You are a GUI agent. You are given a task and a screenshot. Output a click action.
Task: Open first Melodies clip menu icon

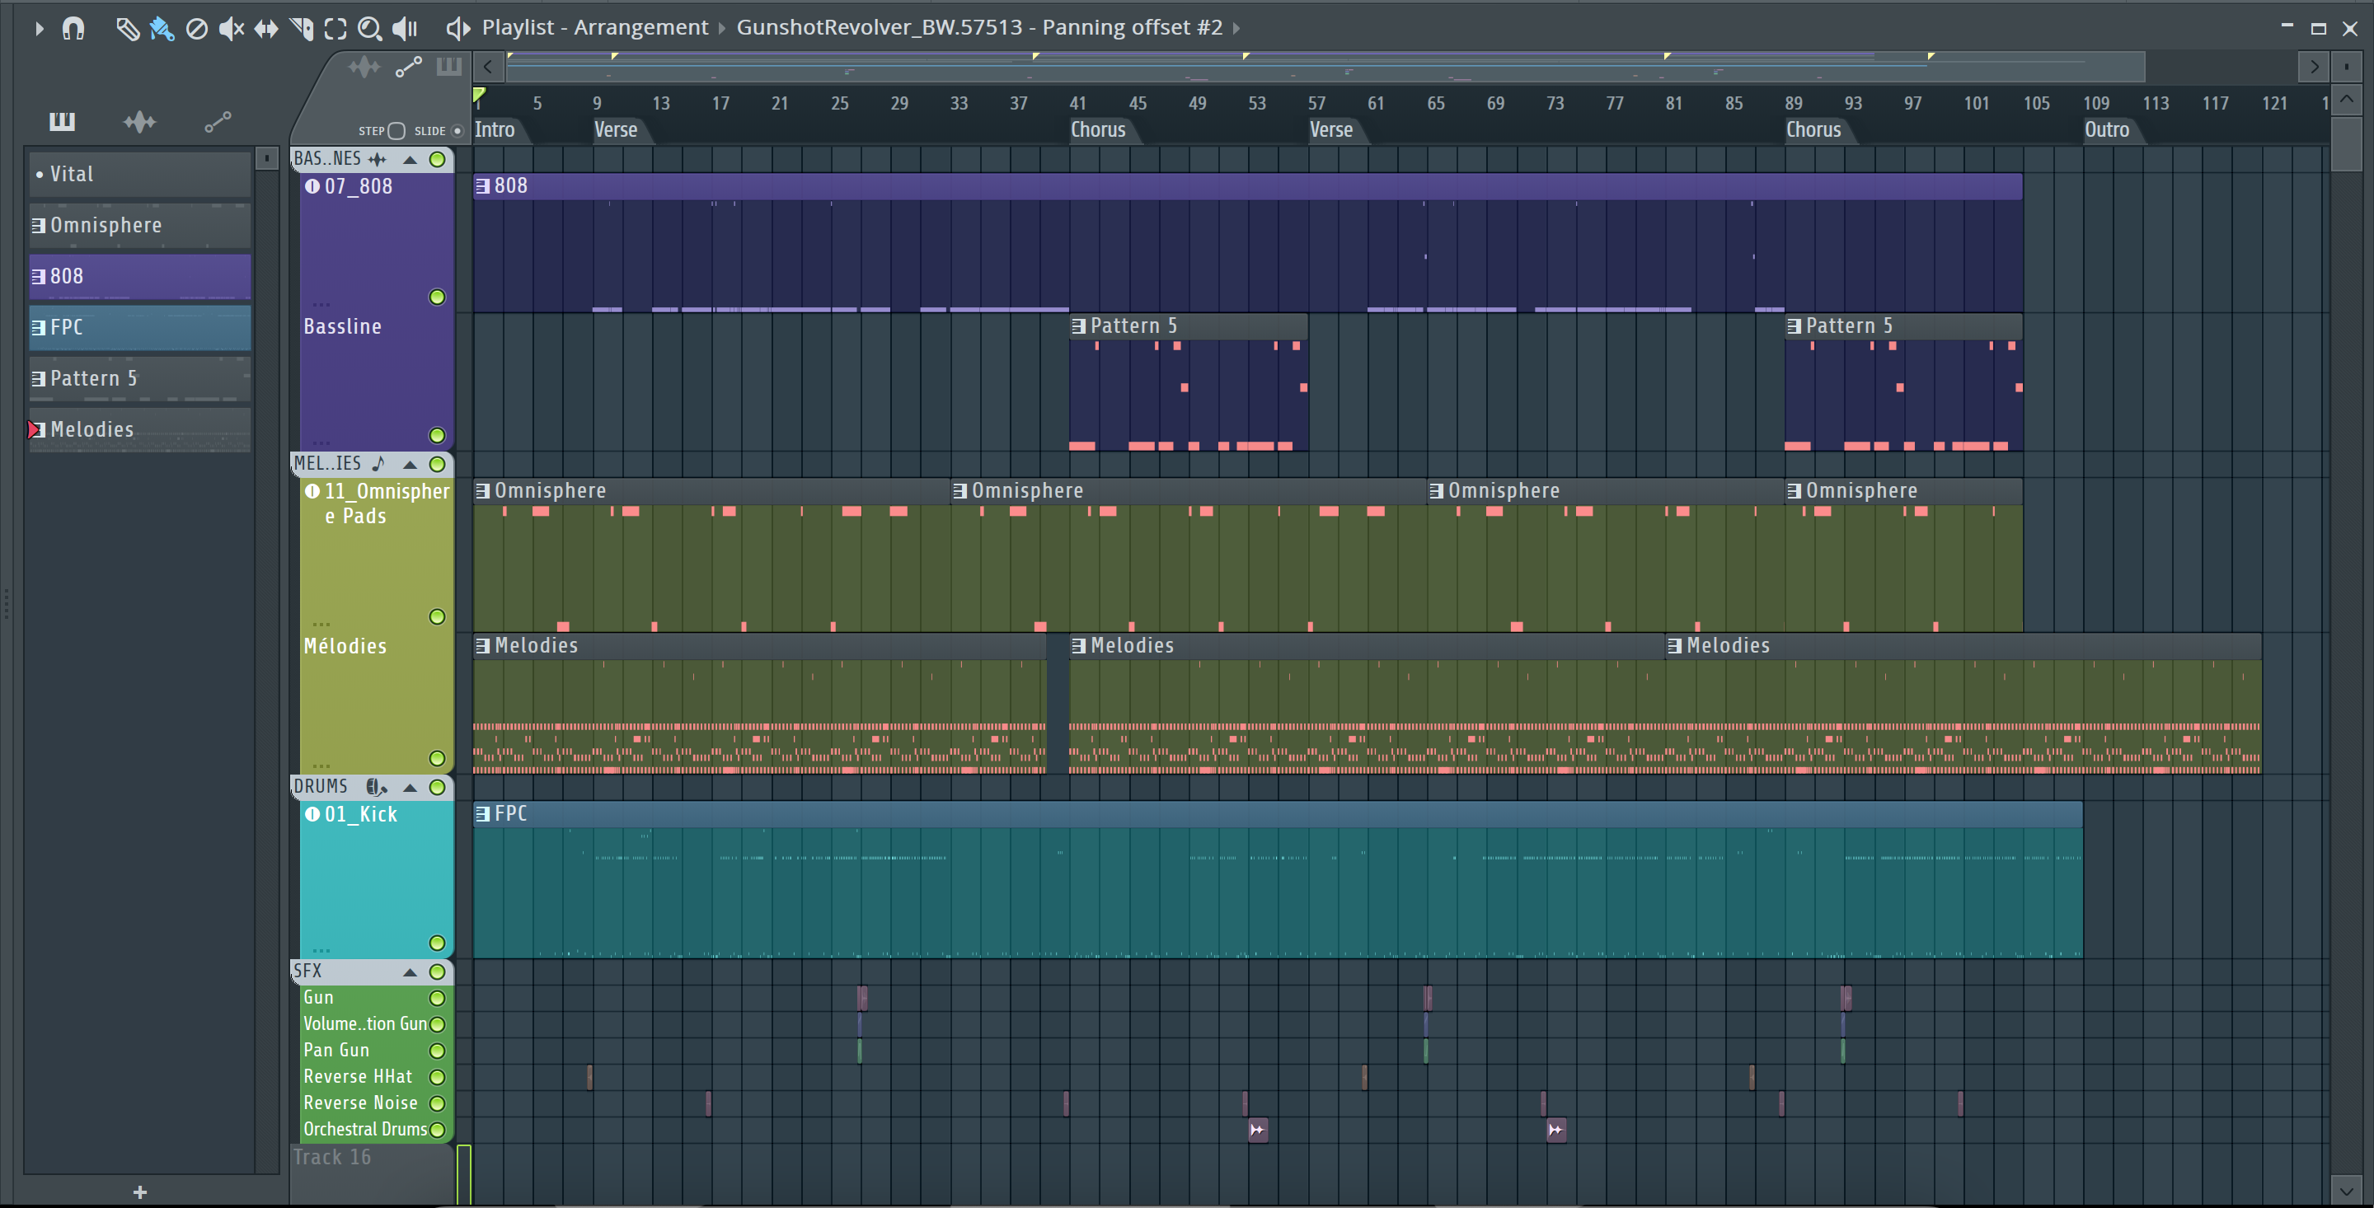tap(482, 646)
